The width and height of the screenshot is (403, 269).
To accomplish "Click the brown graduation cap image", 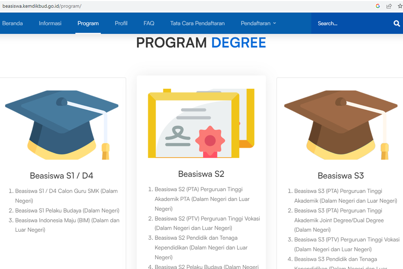I will click(341, 125).
